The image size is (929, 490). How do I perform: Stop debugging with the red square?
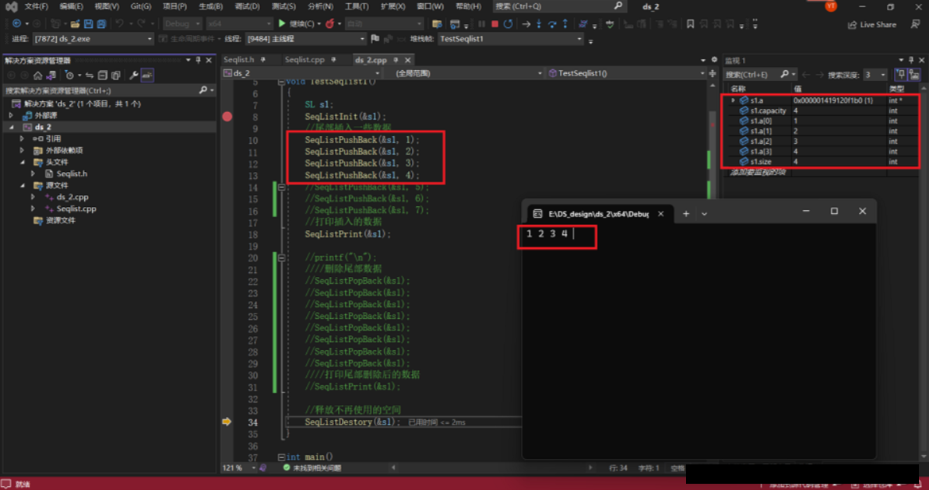click(494, 23)
